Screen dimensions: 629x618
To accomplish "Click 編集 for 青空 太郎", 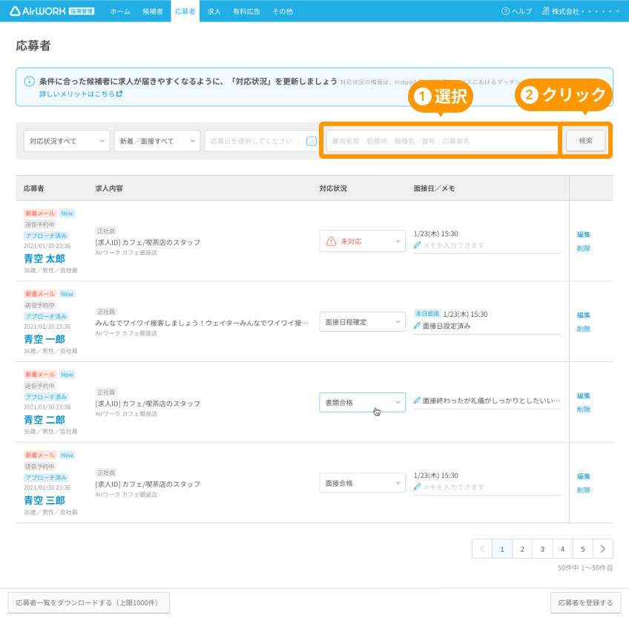I will pos(584,234).
